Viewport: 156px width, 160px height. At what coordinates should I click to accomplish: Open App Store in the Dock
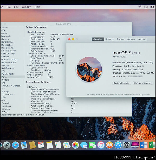[118, 145]
